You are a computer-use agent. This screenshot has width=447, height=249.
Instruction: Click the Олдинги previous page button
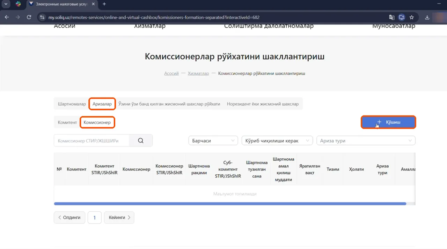click(69, 217)
